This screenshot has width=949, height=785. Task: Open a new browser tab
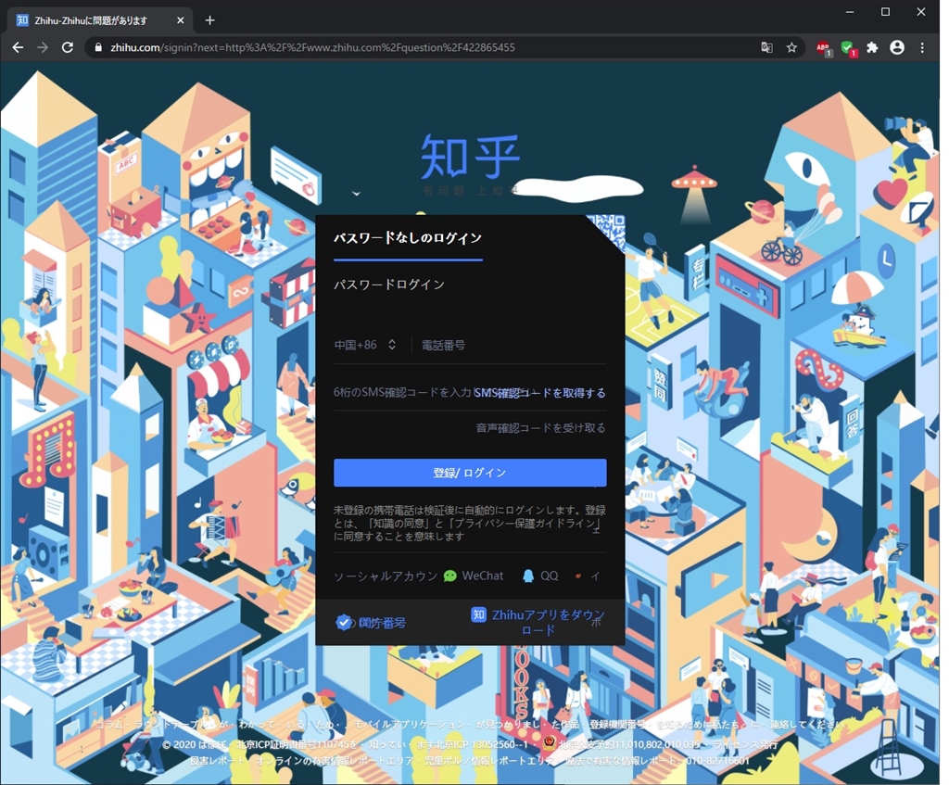tap(209, 20)
